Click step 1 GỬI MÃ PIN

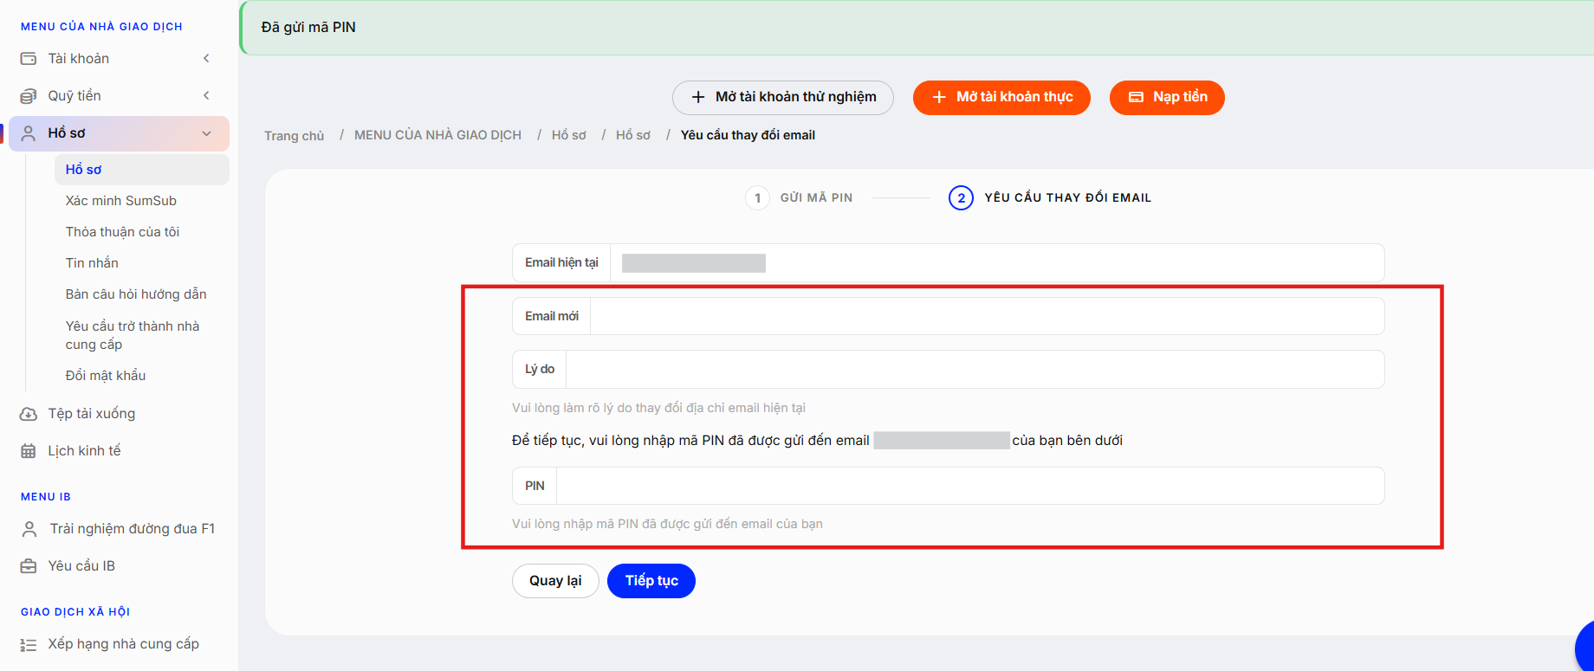799,198
